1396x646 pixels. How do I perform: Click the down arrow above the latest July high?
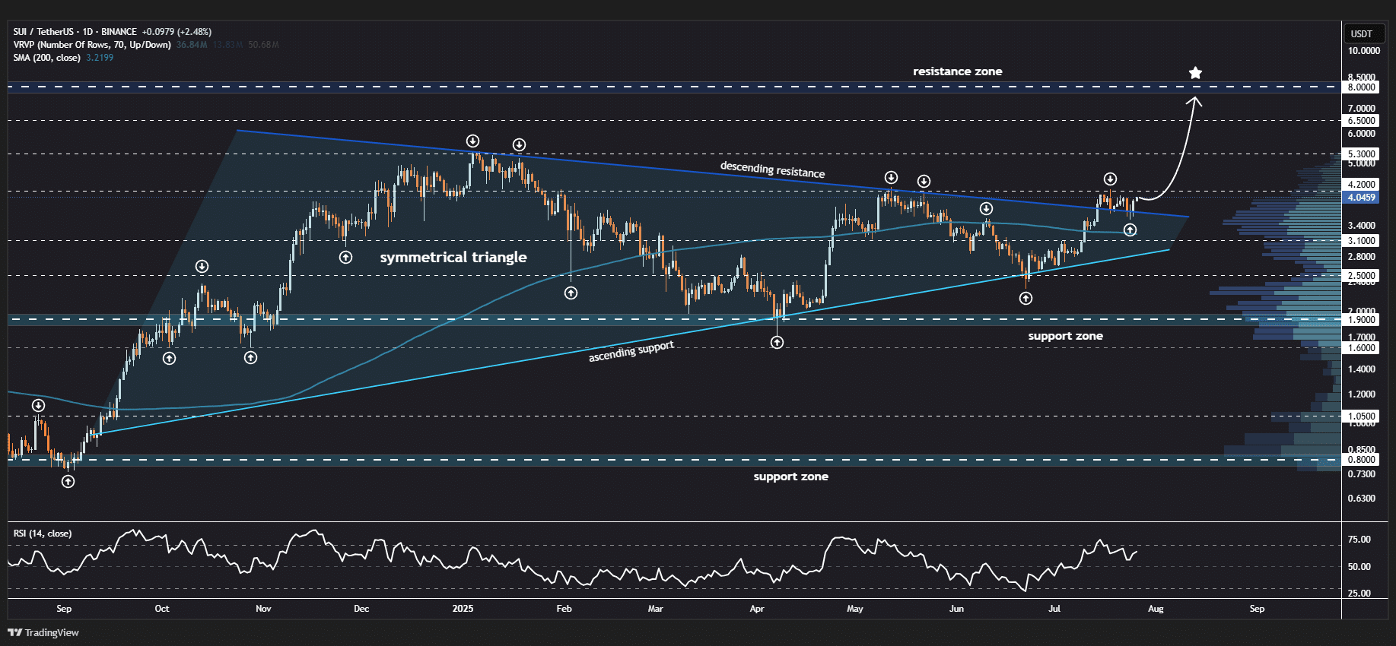(1110, 179)
